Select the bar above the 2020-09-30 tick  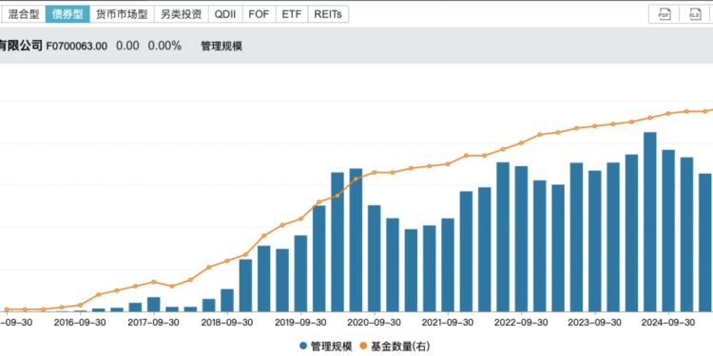pos(375,258)
